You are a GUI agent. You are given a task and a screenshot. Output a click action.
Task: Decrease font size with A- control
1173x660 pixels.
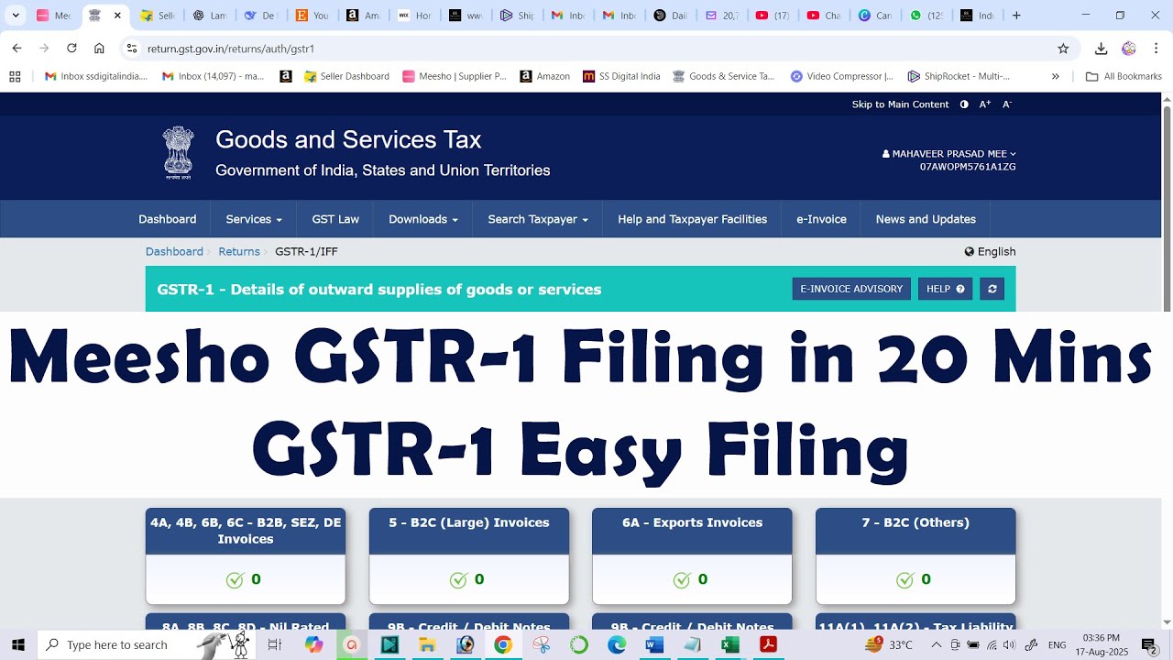[x=1006, y=104]
